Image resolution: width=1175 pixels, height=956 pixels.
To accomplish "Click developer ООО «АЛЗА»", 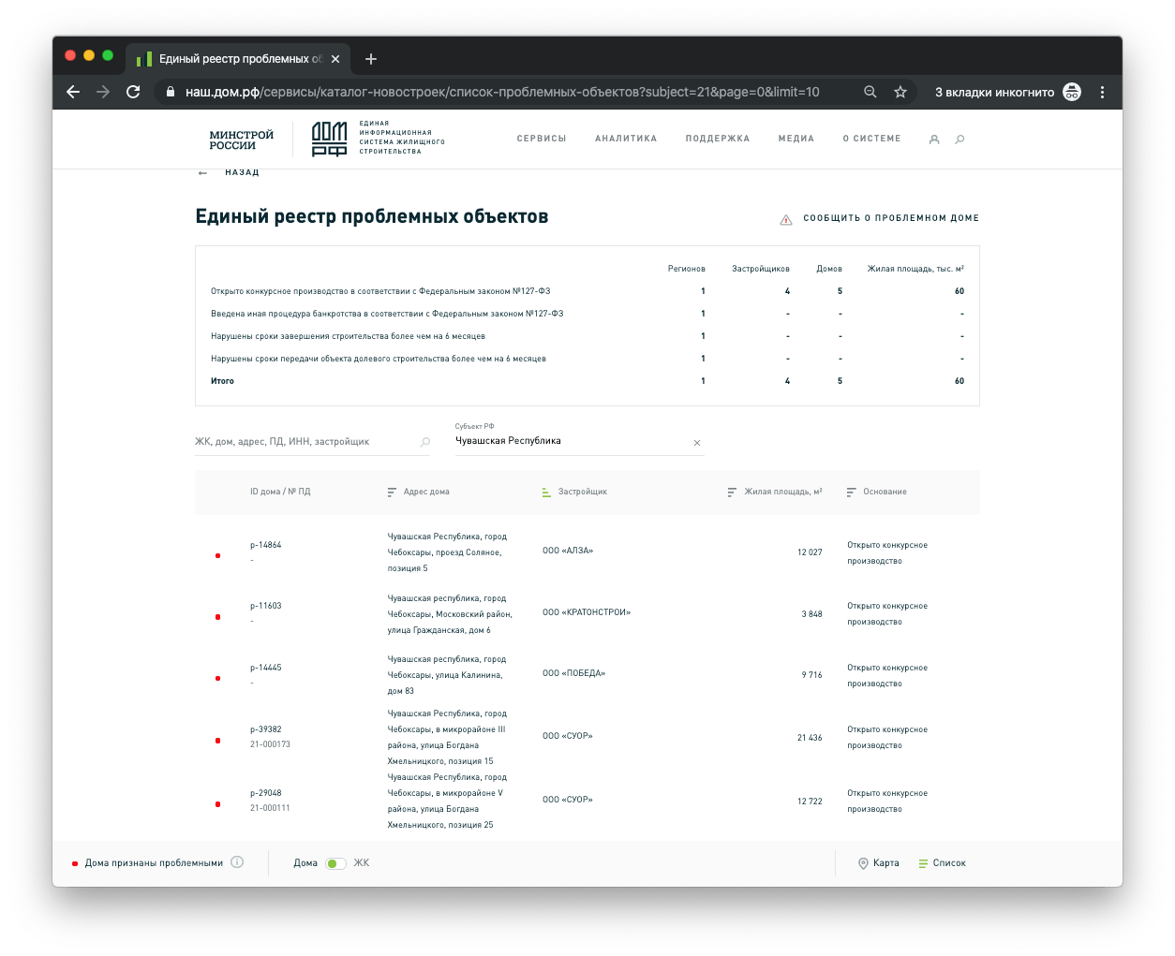I will click(568, 551).
